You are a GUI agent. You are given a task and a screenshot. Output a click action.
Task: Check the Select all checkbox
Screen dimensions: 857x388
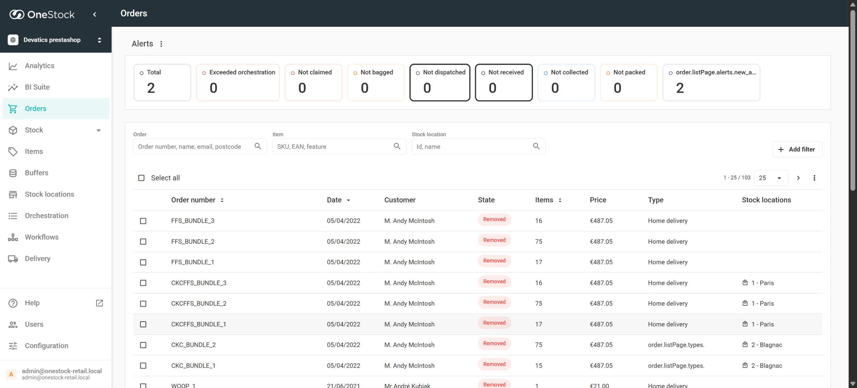coord(142,178)
